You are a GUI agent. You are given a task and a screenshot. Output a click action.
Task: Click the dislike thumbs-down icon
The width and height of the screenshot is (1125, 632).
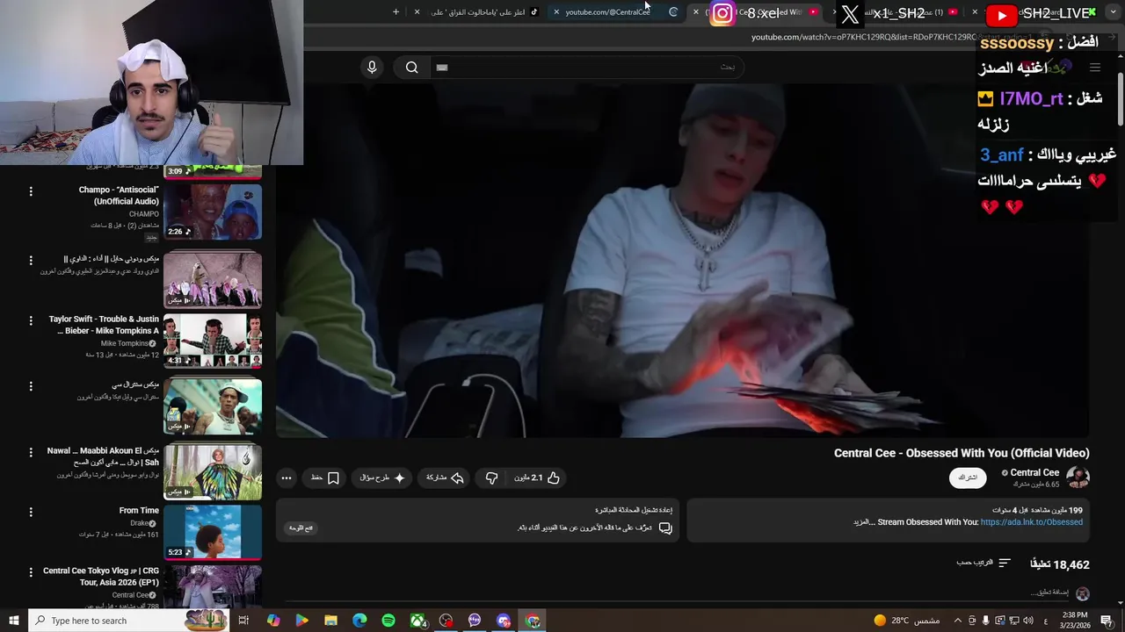491,478
